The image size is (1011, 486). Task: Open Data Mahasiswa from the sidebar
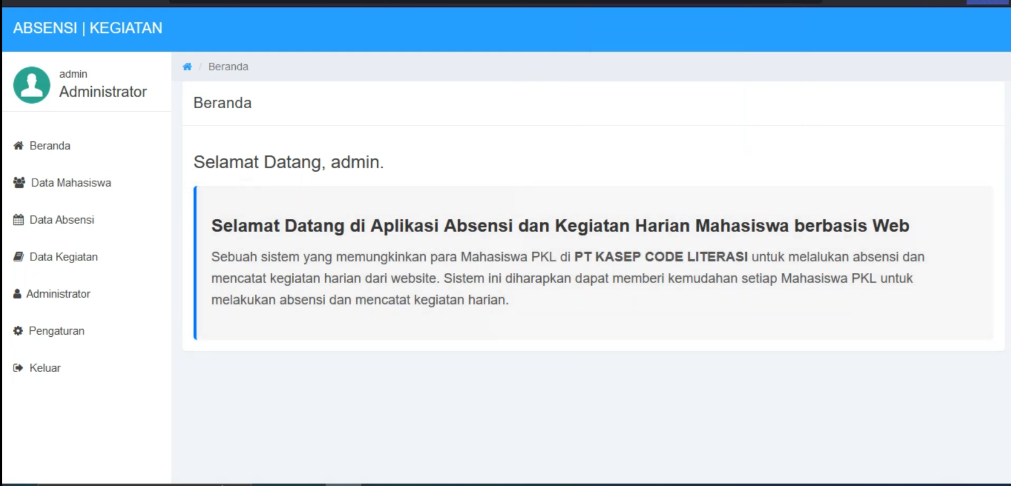[71, 183]
